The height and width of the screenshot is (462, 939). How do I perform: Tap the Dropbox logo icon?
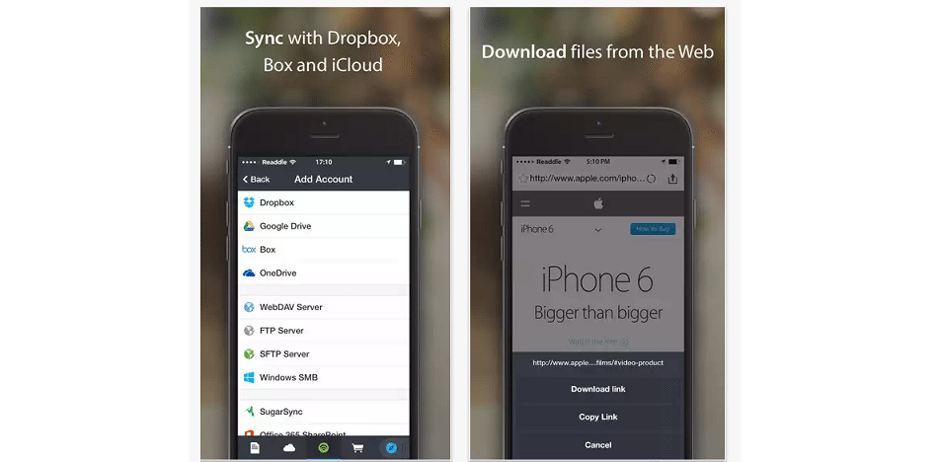click(x=249, y=202)
